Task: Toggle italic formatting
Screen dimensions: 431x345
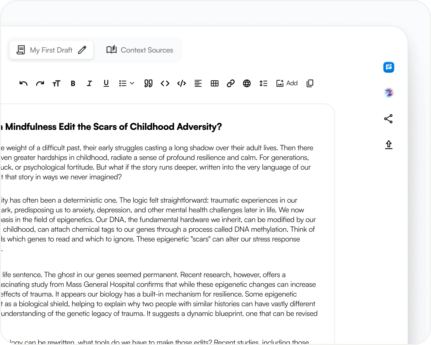Action: (89, 84)
